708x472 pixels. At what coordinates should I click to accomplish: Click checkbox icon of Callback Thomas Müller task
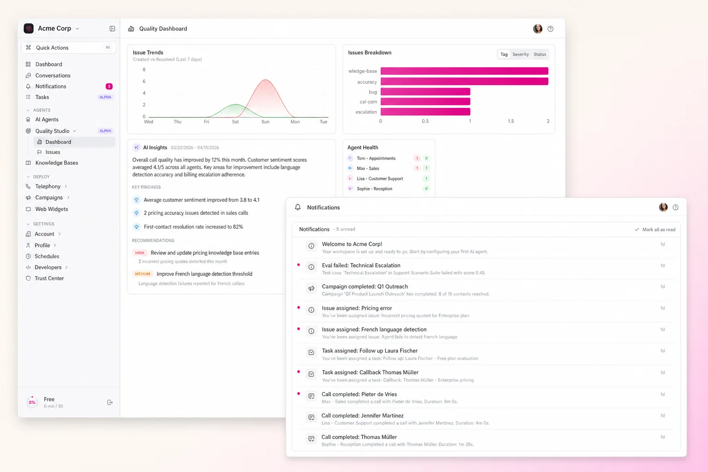[x=311, y=374]
